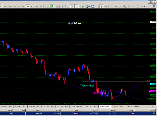
Task: Choose the text 'A' drawing tool
Action: 133,7
